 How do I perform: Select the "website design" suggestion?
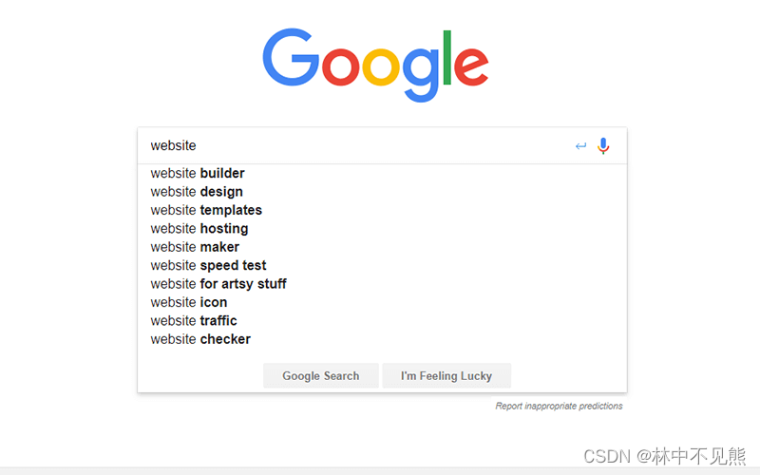tap(197, 192)
